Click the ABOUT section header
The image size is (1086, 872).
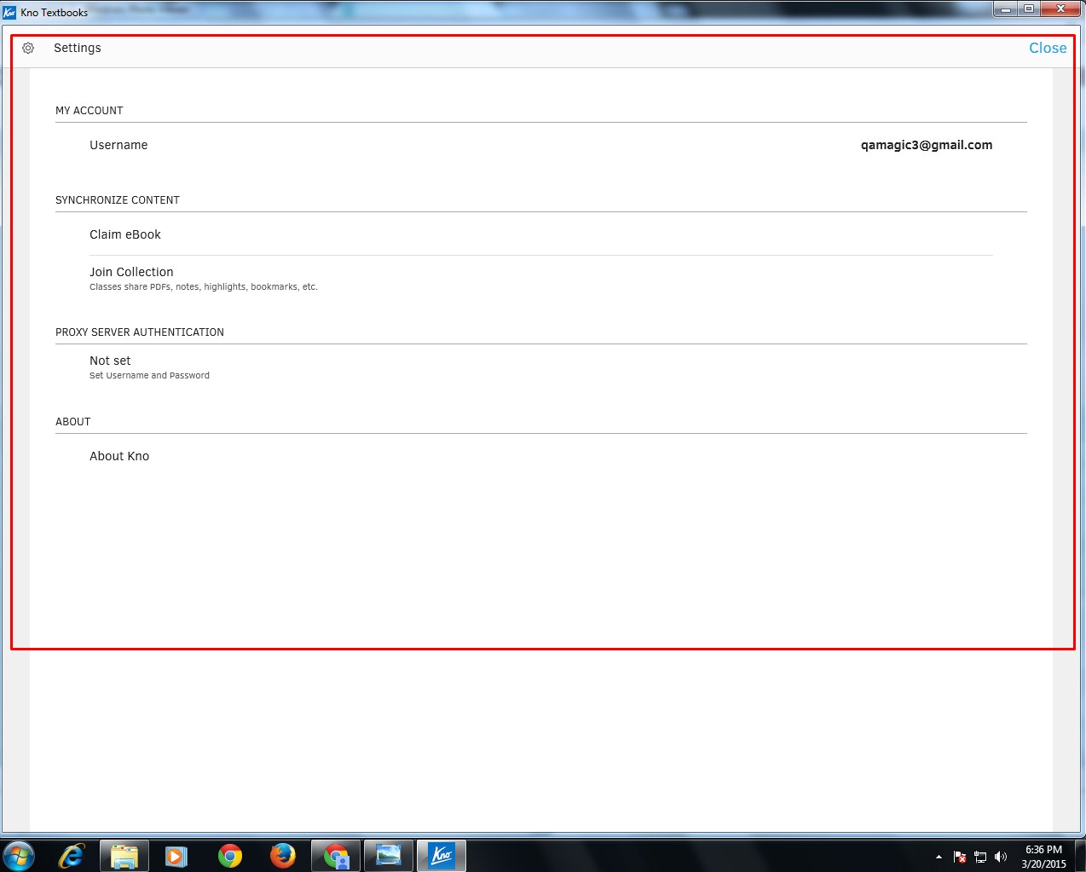click(73, 422)
